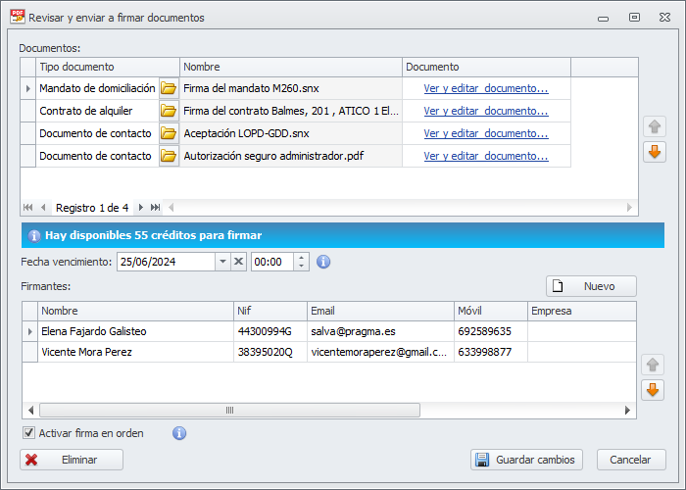Open Ver y editar documento for Contrato de alquiler
The width and height of the screenshot is (686, 490).
pos(486,111)
